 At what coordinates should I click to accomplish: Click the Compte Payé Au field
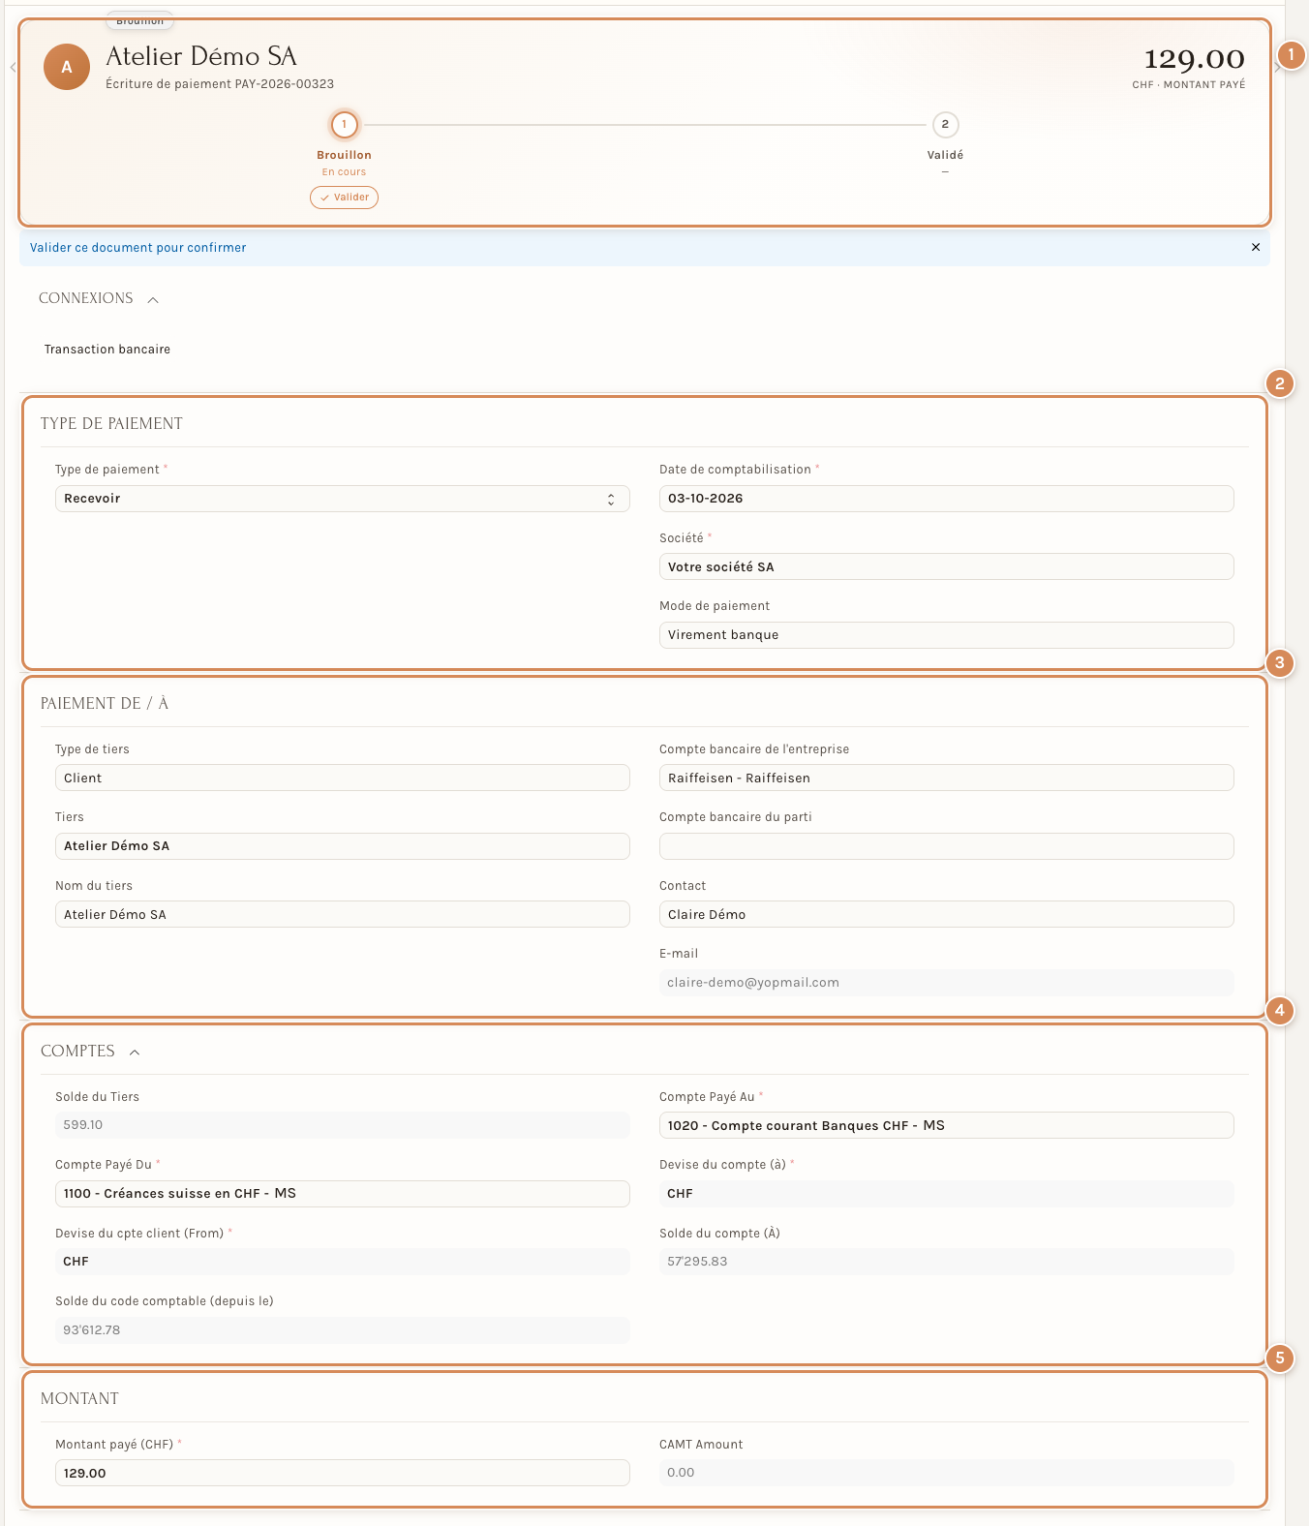pos(946,1125)
